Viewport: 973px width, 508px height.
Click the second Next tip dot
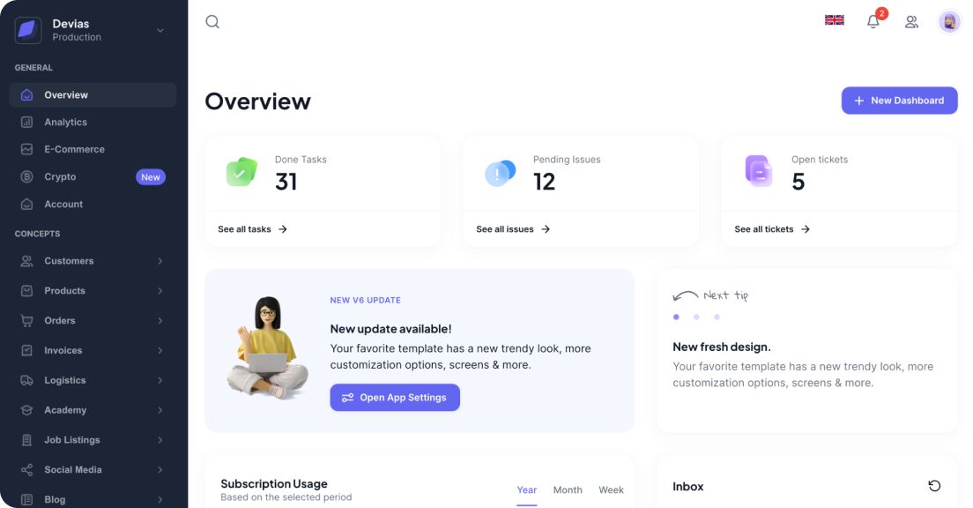pos(696,317)
